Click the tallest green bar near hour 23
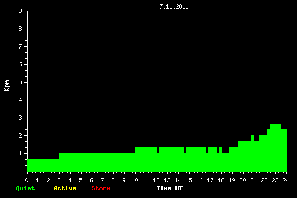297x198 pixels. (x=275, y=147)
